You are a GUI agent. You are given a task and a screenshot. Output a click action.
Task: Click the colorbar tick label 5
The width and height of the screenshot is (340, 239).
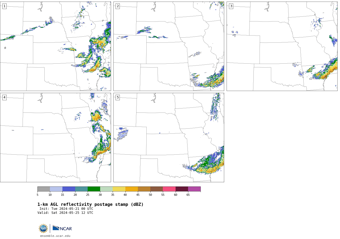37,195
